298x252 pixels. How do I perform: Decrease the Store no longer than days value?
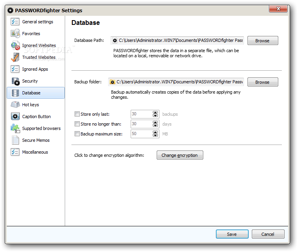[155, 125]
